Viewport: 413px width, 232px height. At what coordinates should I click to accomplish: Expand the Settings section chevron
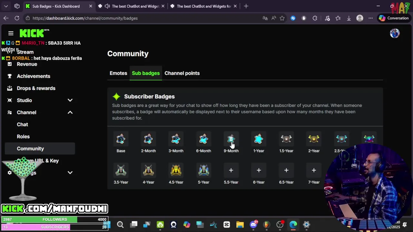[x=70, y=173]
